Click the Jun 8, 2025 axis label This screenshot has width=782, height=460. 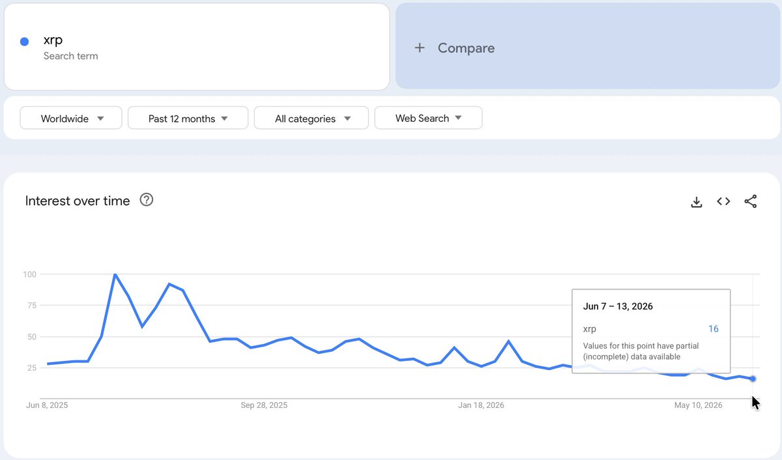coord(47,405)
